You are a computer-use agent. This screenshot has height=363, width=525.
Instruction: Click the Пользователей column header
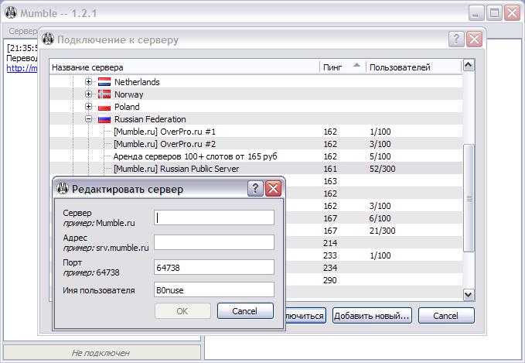click(x=399, y=67)
